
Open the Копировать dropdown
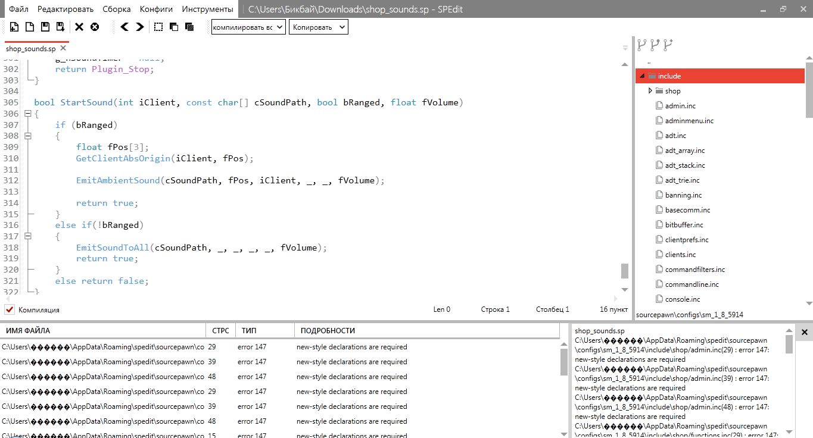(319, 27)
